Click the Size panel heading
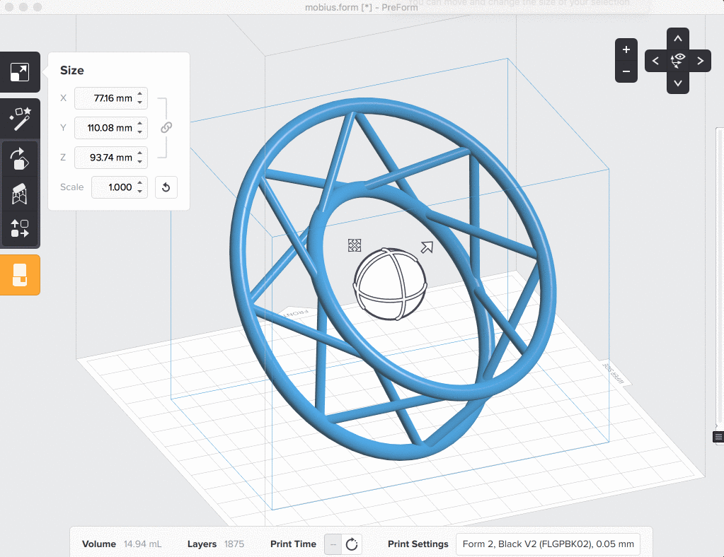This screenshot has height=557, width=724. click(x=72, y=70)
